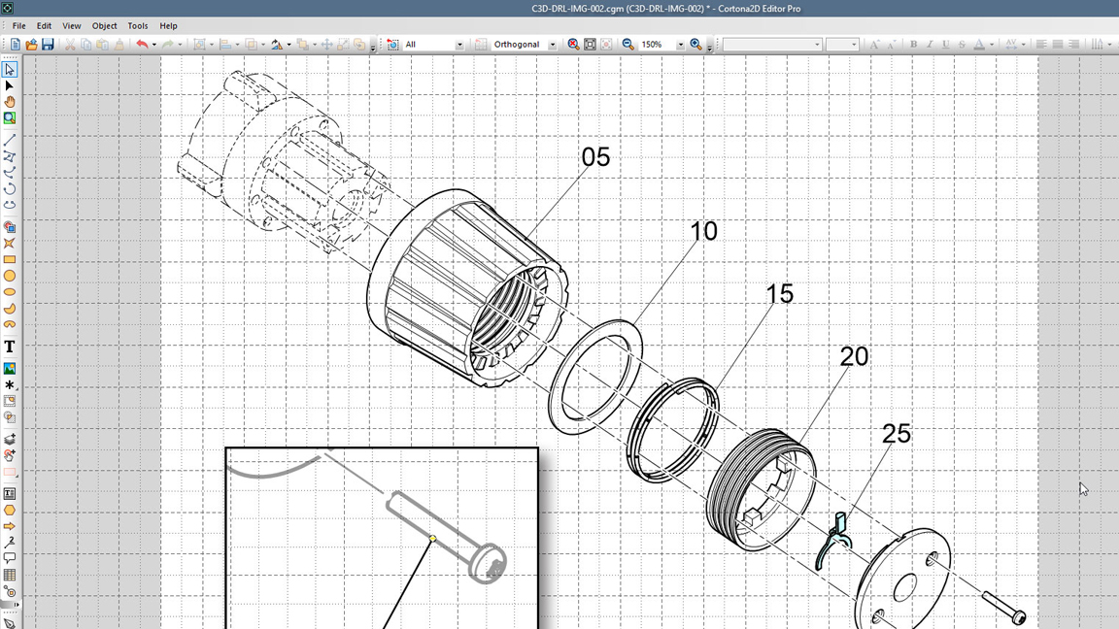Activate the selection arrow tool
This screenshot has height=629, width=1119.
[10, 70]
